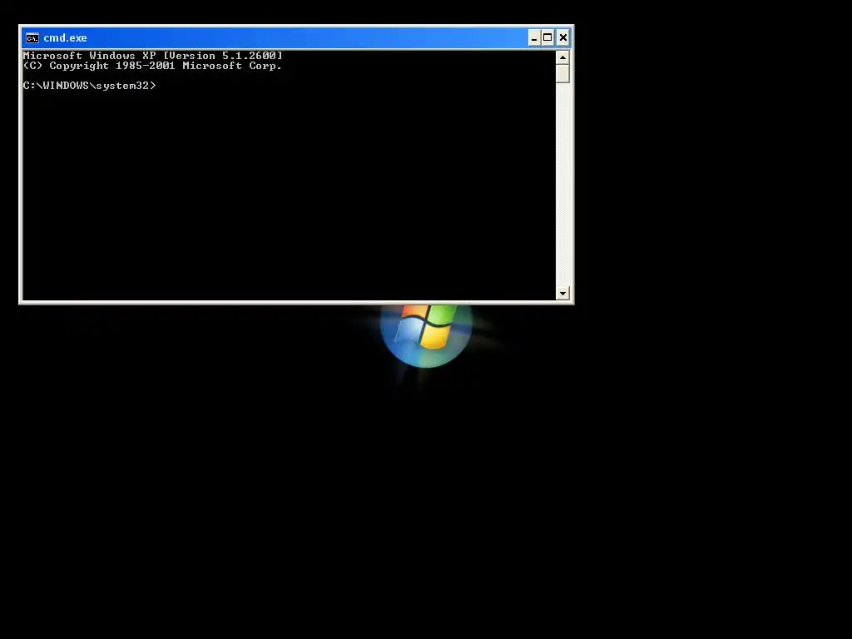Click the scrollbar up arrow
The width and height of the screenshot is (852, 639).
click(562, 57)
